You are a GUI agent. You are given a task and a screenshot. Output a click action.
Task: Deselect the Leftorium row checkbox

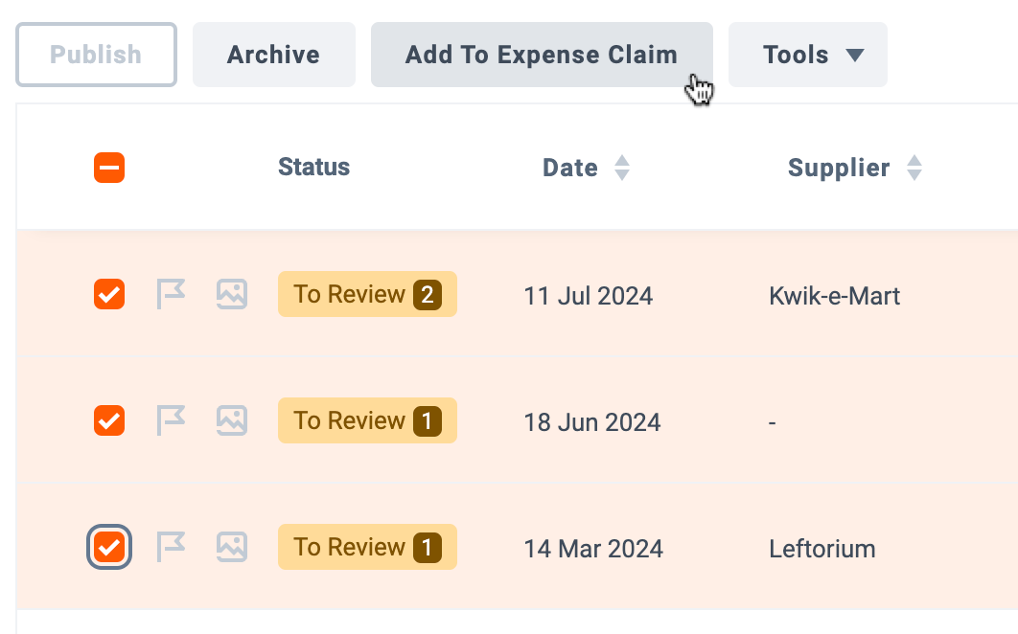(109, 547)
